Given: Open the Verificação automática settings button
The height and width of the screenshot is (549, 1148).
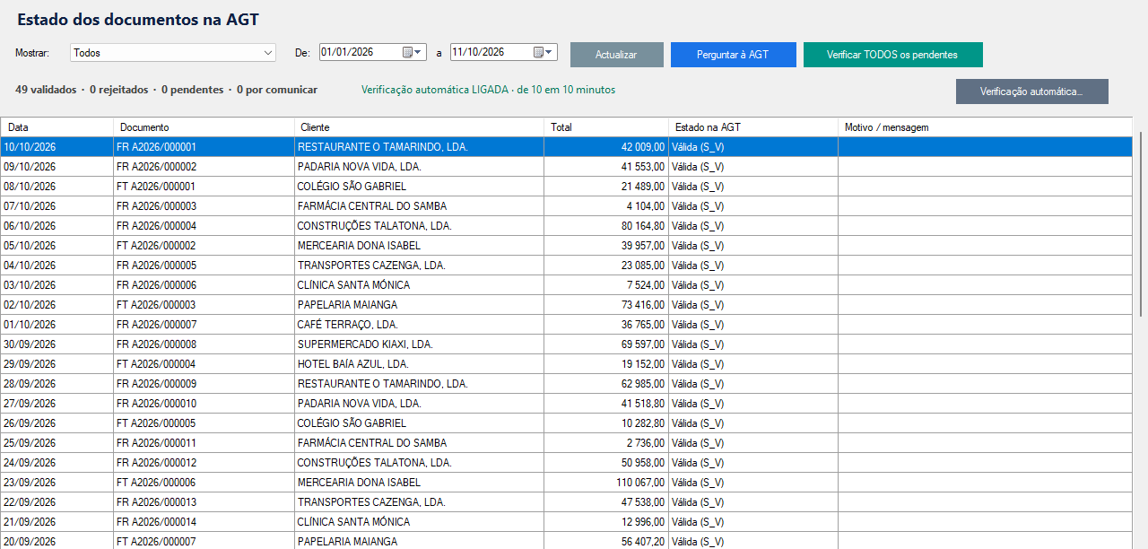Looking at the screenshot, I should (x=1031, y=91).
